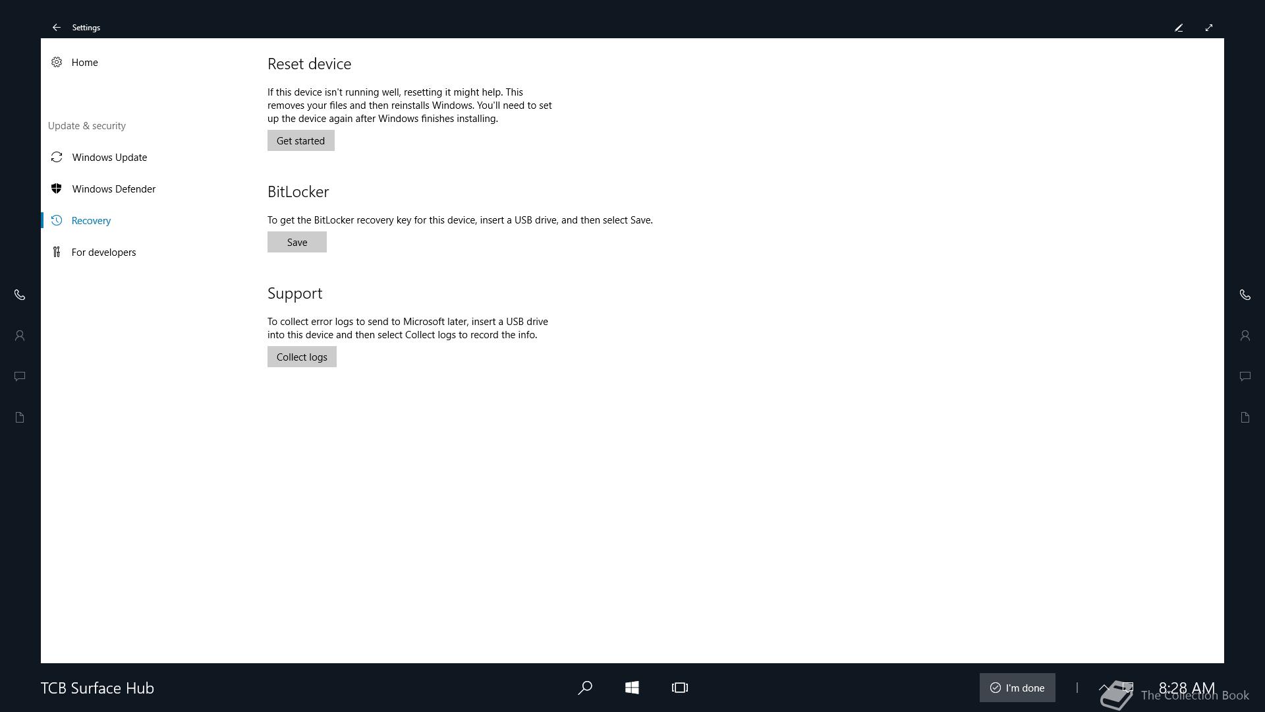This screenshot has width=1265, height=712.
Task: Click the 8:28 AM clock
Action: tap(1187, 688)
